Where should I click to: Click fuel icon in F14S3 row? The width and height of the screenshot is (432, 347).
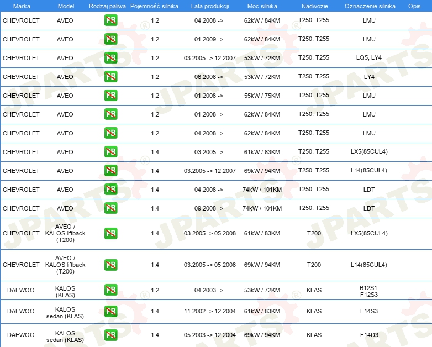click(x=110, y=311)
